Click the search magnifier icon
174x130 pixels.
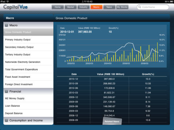click(140, 7)
